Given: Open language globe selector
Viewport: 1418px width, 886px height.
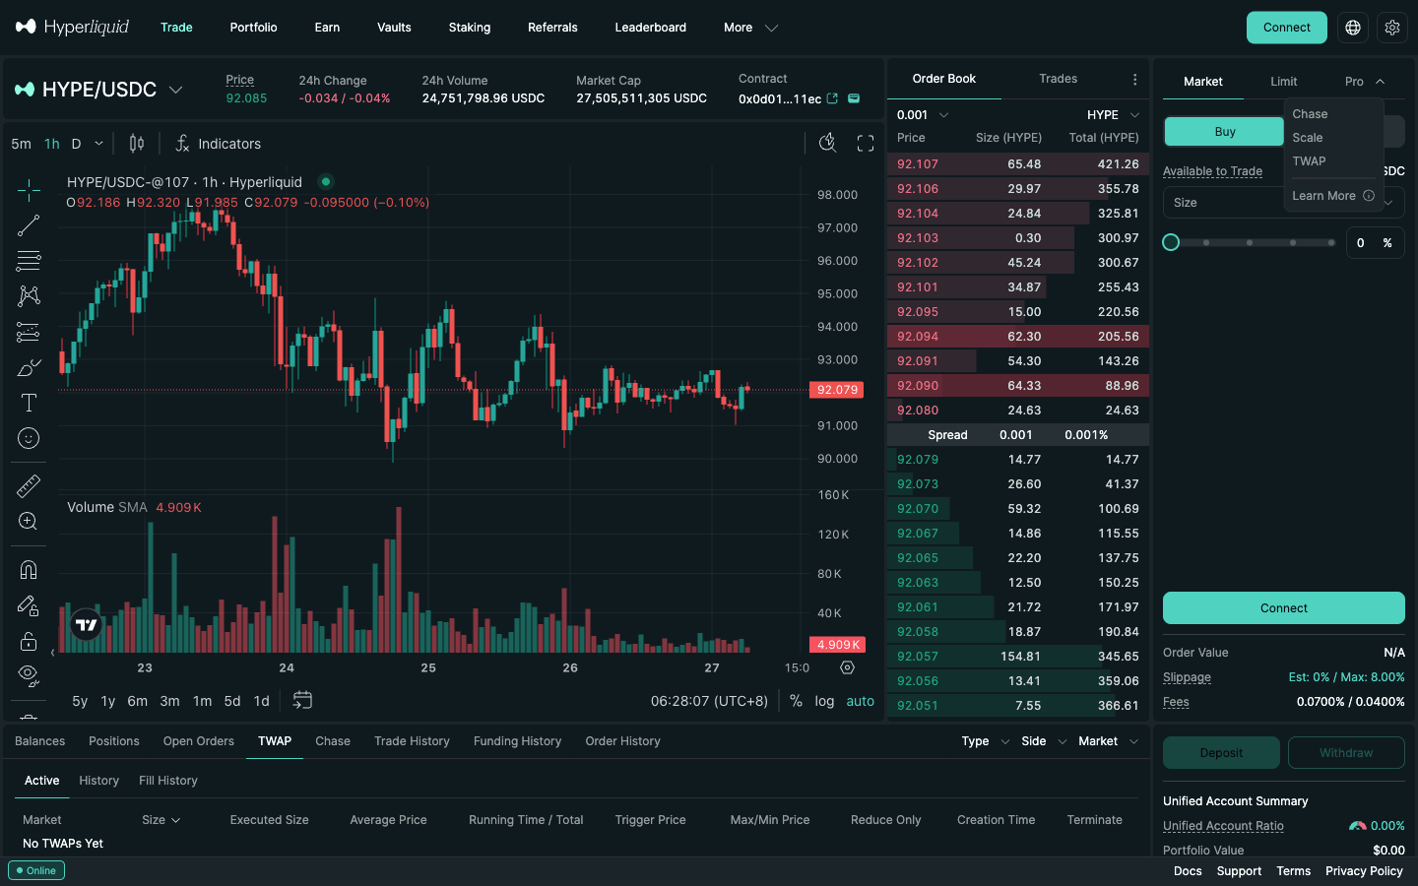Looking at the screenshot, I should (x=1353, y=28).
